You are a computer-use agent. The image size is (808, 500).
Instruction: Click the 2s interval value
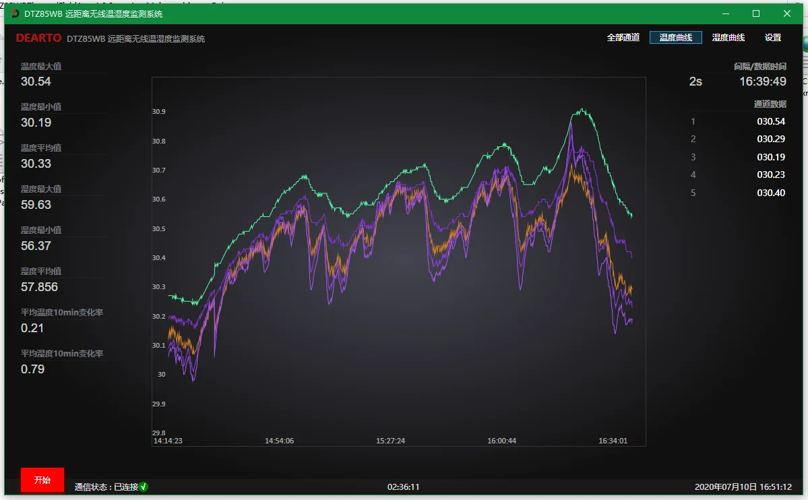[x=695, y=82]
